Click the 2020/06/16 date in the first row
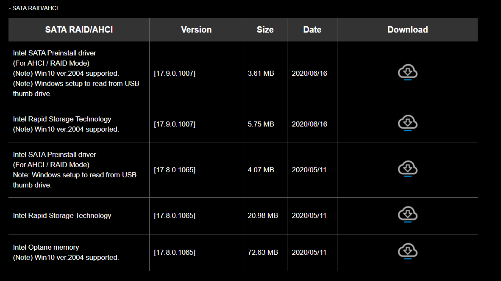The height and width of the screenshot is (281, 501). tap(312, 73)
